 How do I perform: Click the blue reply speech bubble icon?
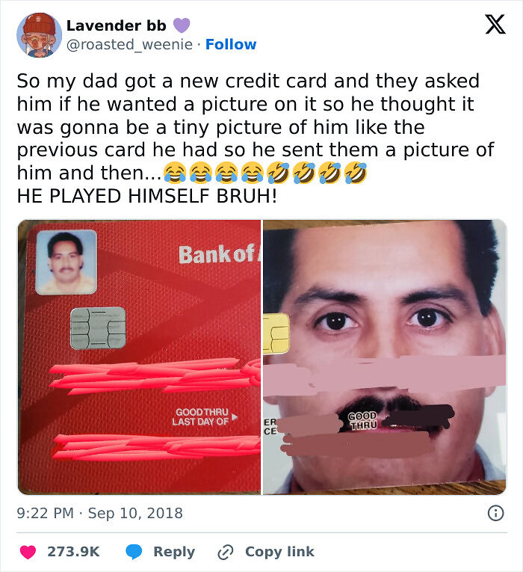pos(134,552)
